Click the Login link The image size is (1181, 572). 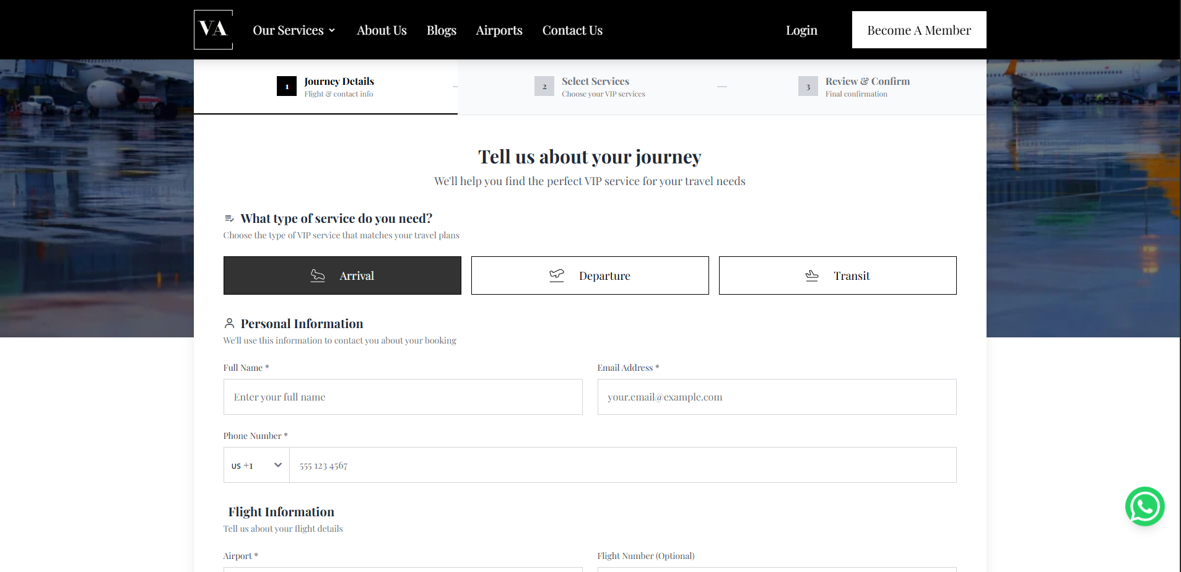(801, 30)
